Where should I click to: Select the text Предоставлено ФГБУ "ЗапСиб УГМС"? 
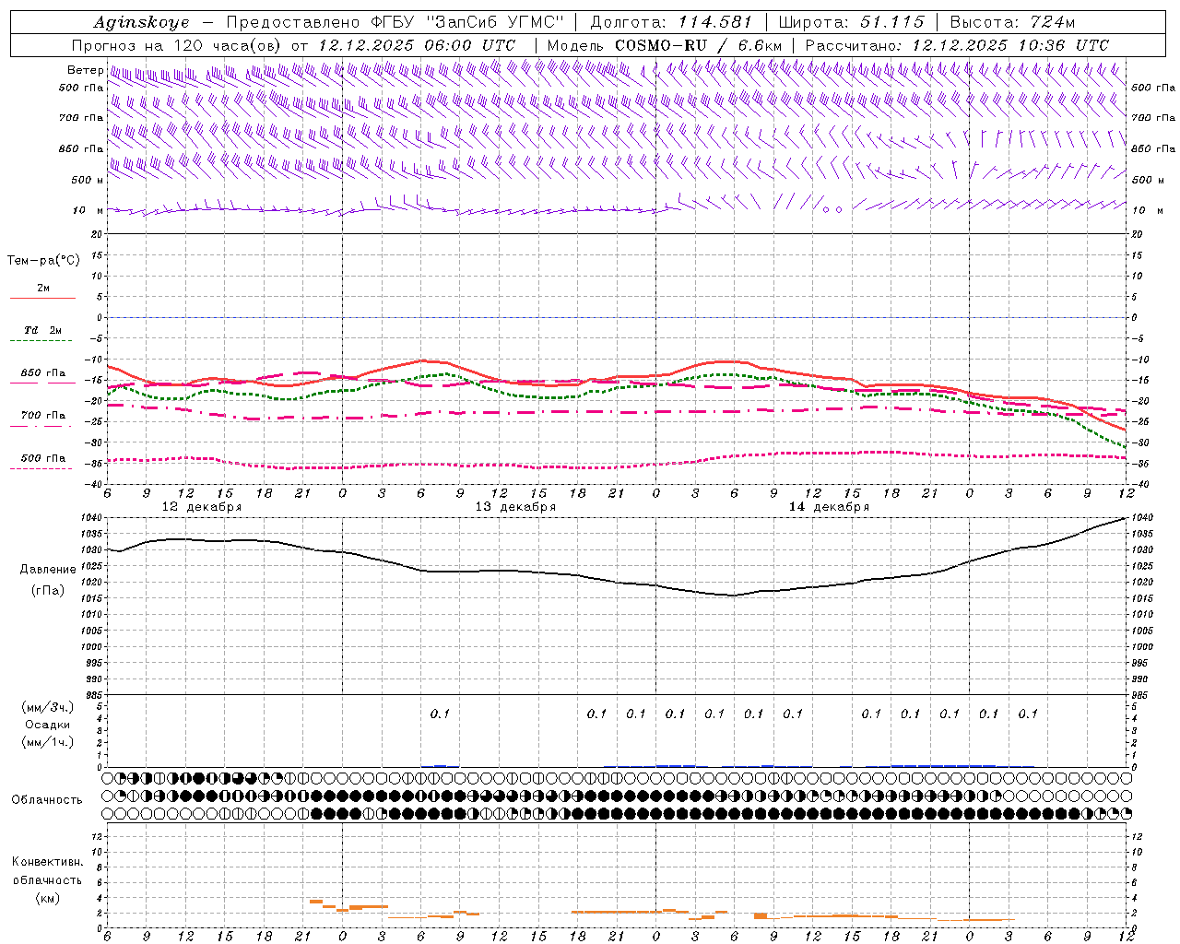395,22
